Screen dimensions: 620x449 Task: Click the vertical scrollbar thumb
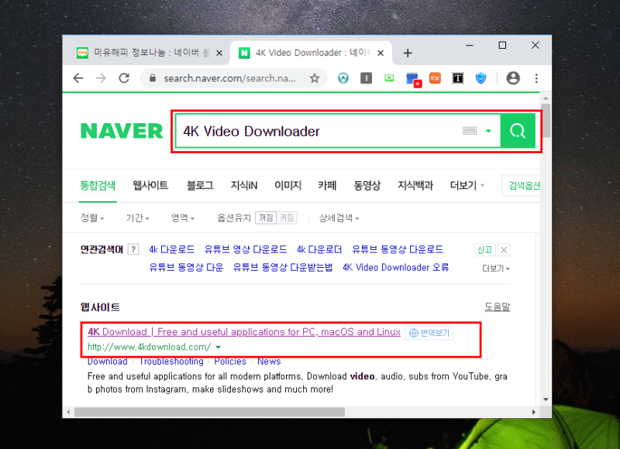[546, 121]
